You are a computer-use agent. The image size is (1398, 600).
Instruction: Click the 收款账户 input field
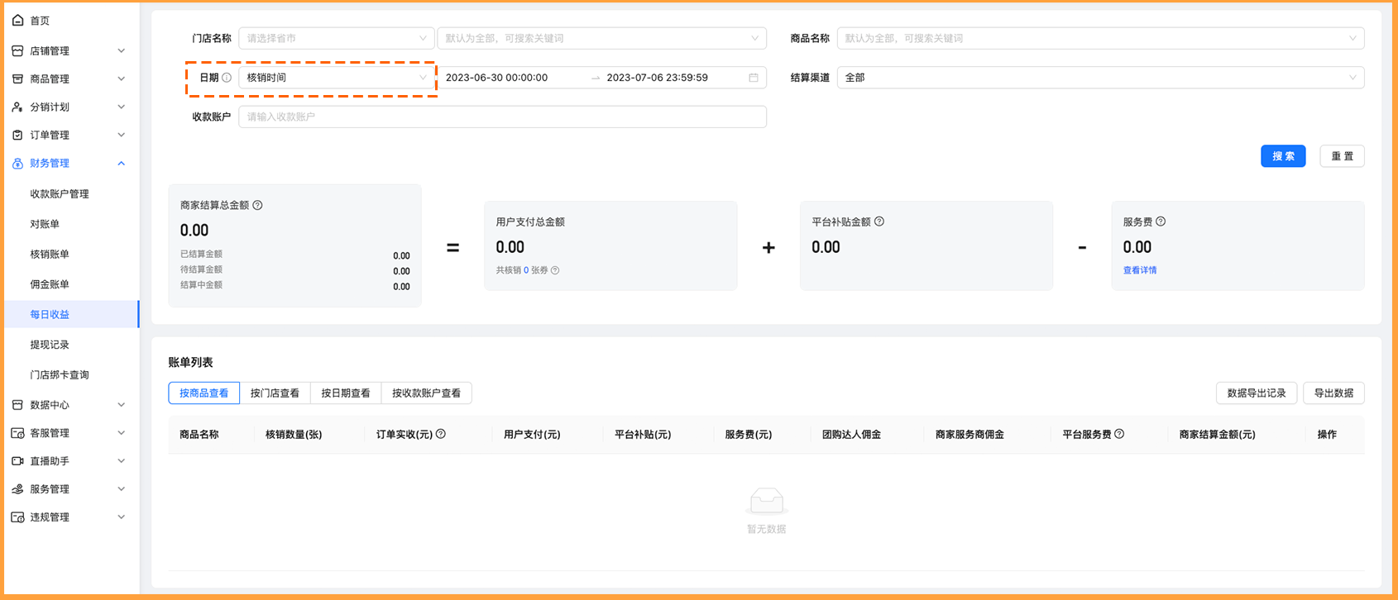[x=502, y=117]
